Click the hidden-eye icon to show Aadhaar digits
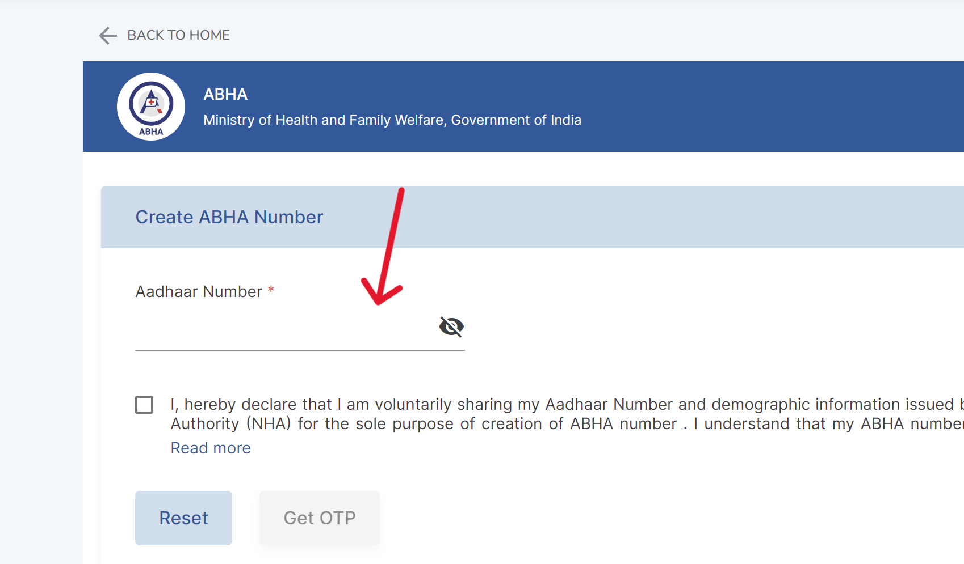Screen dimensions: 964x564 pyautogui.click(x=451, y=326)
